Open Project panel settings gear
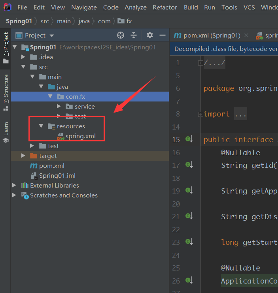 coord(149,35)
